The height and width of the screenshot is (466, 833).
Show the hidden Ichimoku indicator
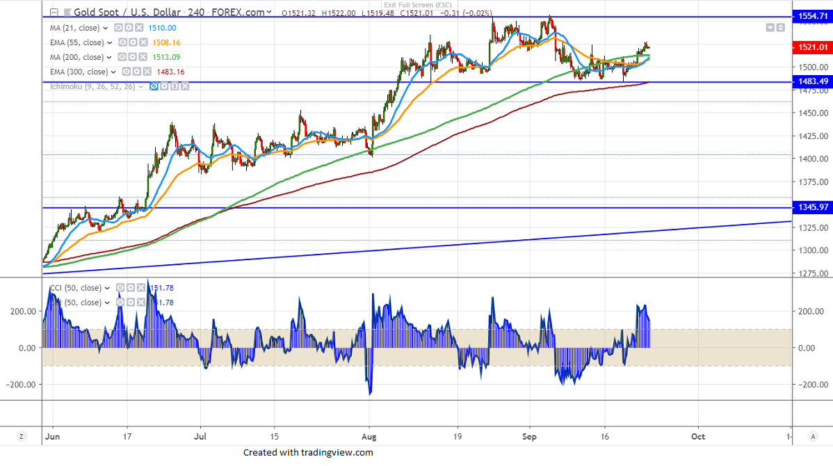[x=154, y=86]
